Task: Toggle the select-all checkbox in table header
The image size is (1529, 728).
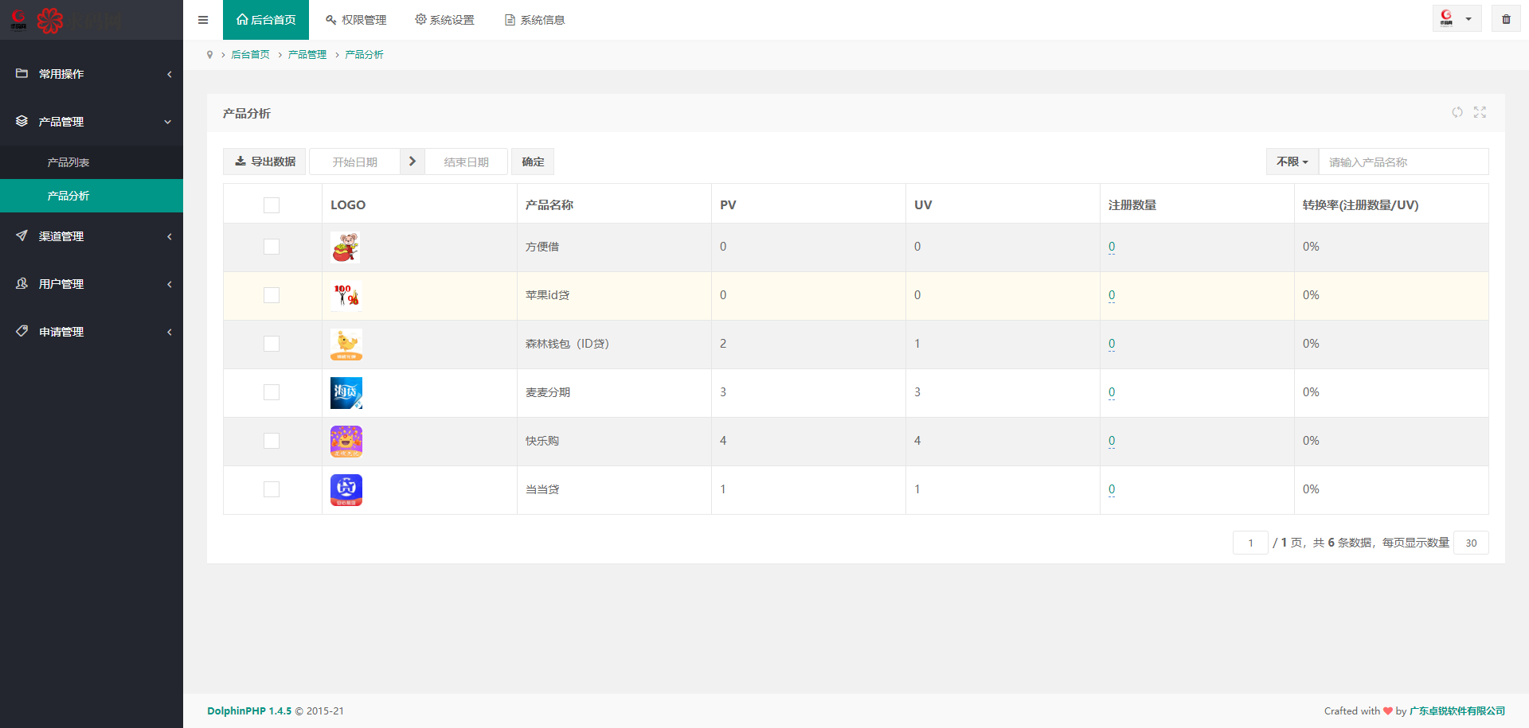Action: pyautogui.click(x=272, y=205)
